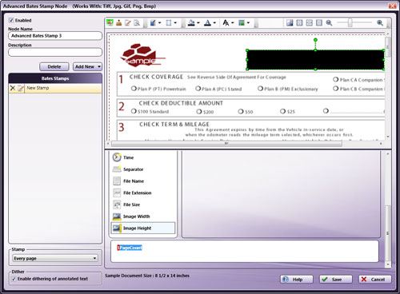Click the zoom in magnifier icon
The width and height of the screenshot is (400, 294).
pos(380,22)
